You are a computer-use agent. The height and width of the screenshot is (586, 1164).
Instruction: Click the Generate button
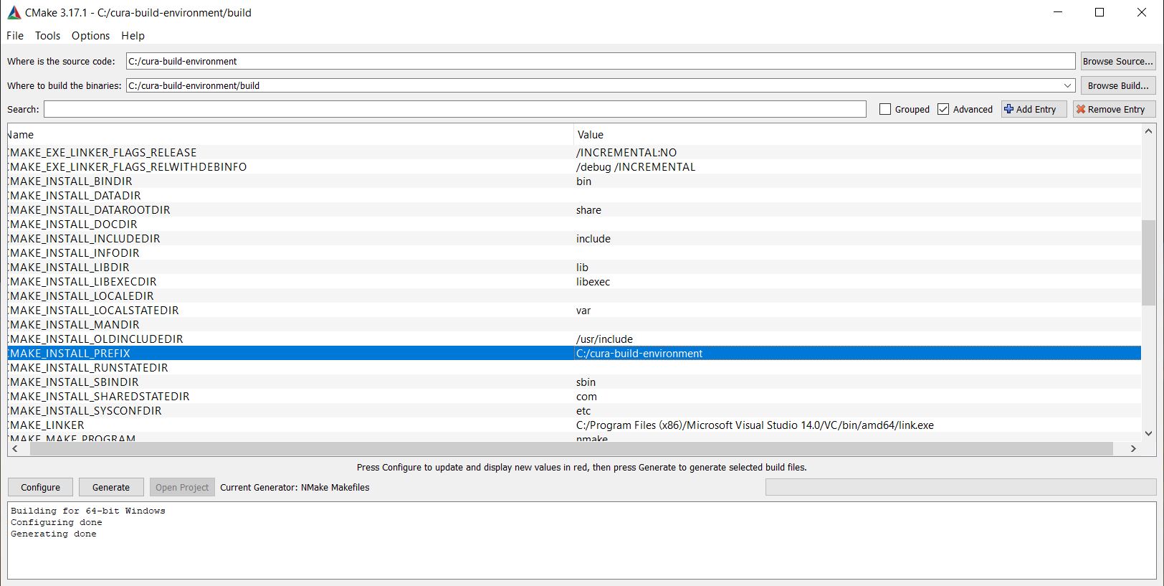pyautogui.click(x=111, y=487)
